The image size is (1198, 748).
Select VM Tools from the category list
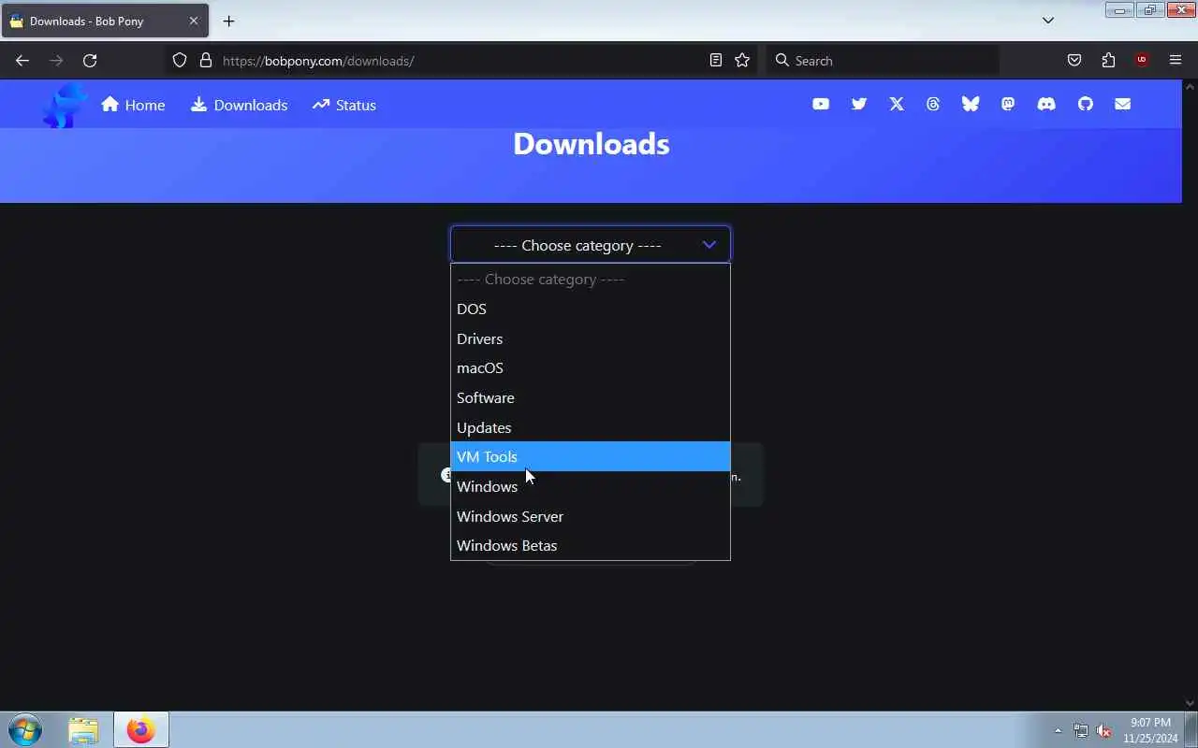[591, 456]
